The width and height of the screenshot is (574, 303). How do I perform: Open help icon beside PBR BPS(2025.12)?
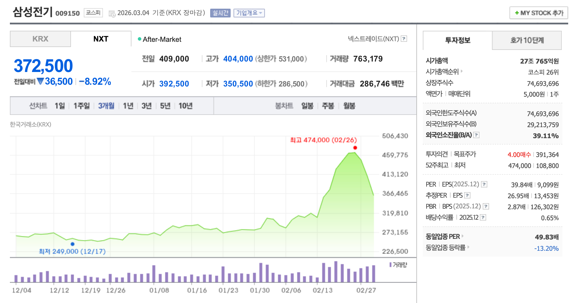[486, 206]
